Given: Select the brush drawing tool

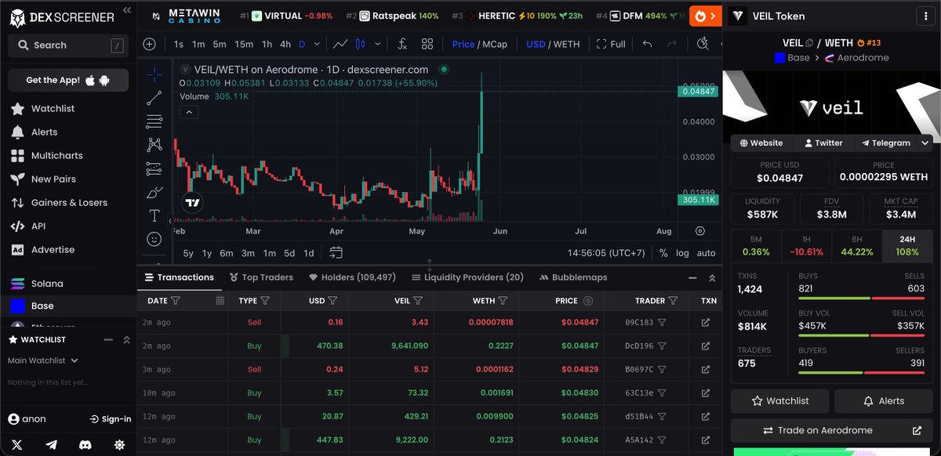Looking at the screenshot, I should 154,192.
